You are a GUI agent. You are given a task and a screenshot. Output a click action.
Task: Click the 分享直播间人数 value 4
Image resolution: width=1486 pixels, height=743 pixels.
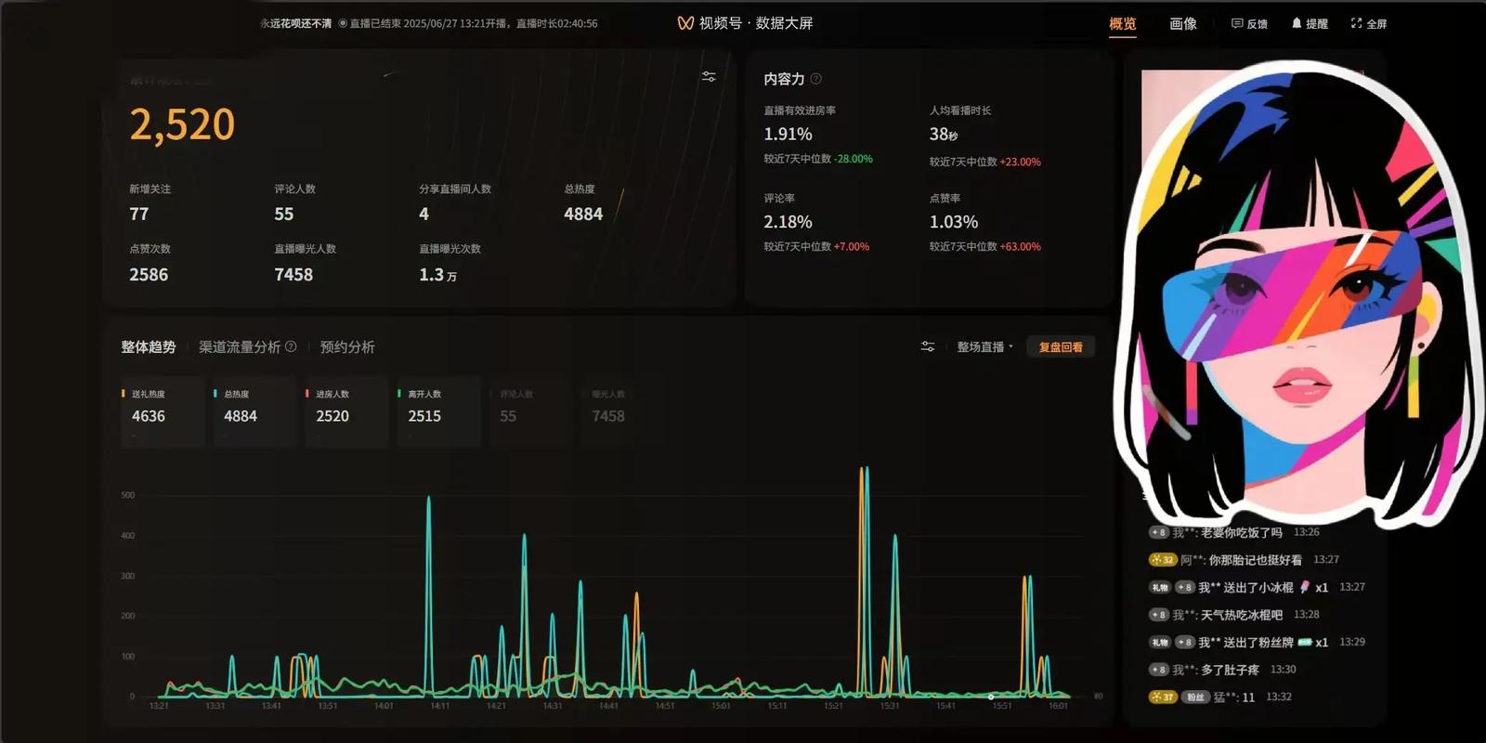424,215
